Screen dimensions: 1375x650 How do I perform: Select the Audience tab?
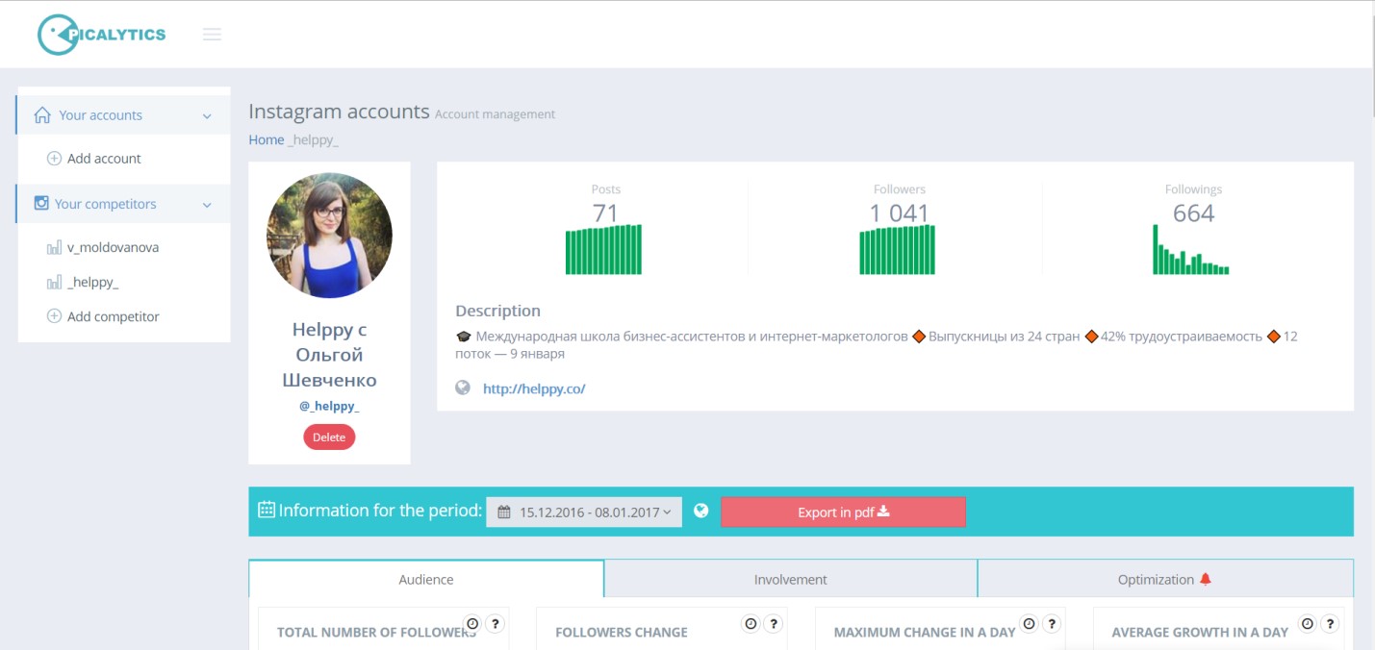[x=426, y=580]
